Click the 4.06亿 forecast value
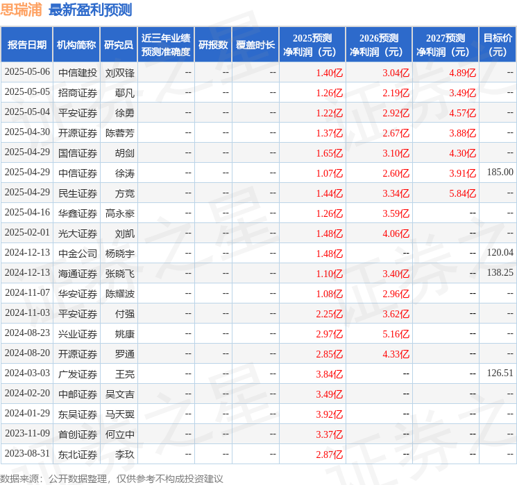 396,233
